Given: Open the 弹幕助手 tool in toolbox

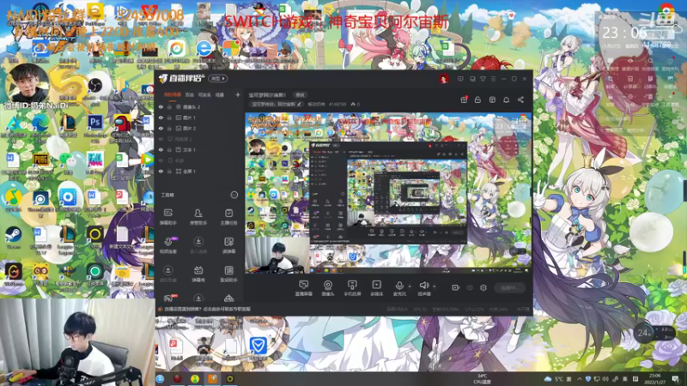Looking at the screenshot, I should [x=167, y=216].
